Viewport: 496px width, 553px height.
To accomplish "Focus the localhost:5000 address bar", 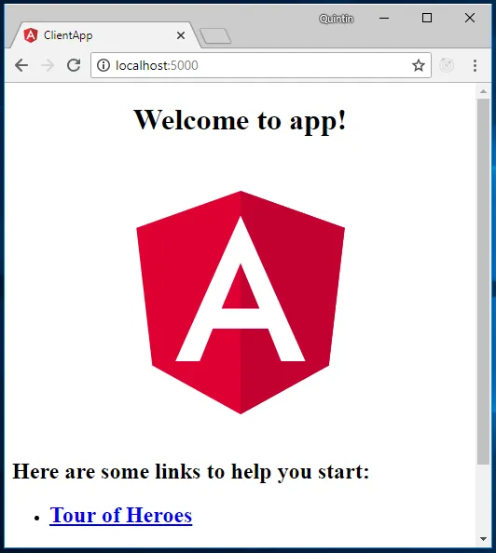I will [261, 65].
